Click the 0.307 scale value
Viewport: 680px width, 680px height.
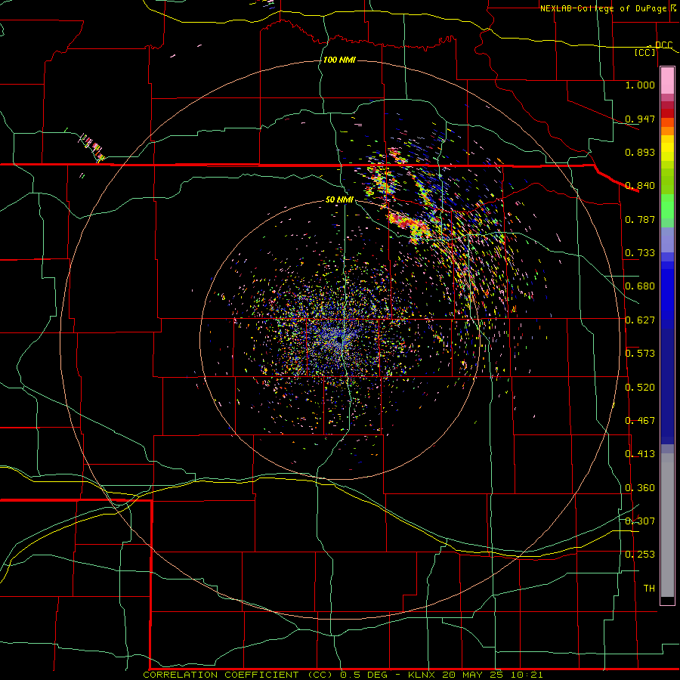(x=640, y=521)
